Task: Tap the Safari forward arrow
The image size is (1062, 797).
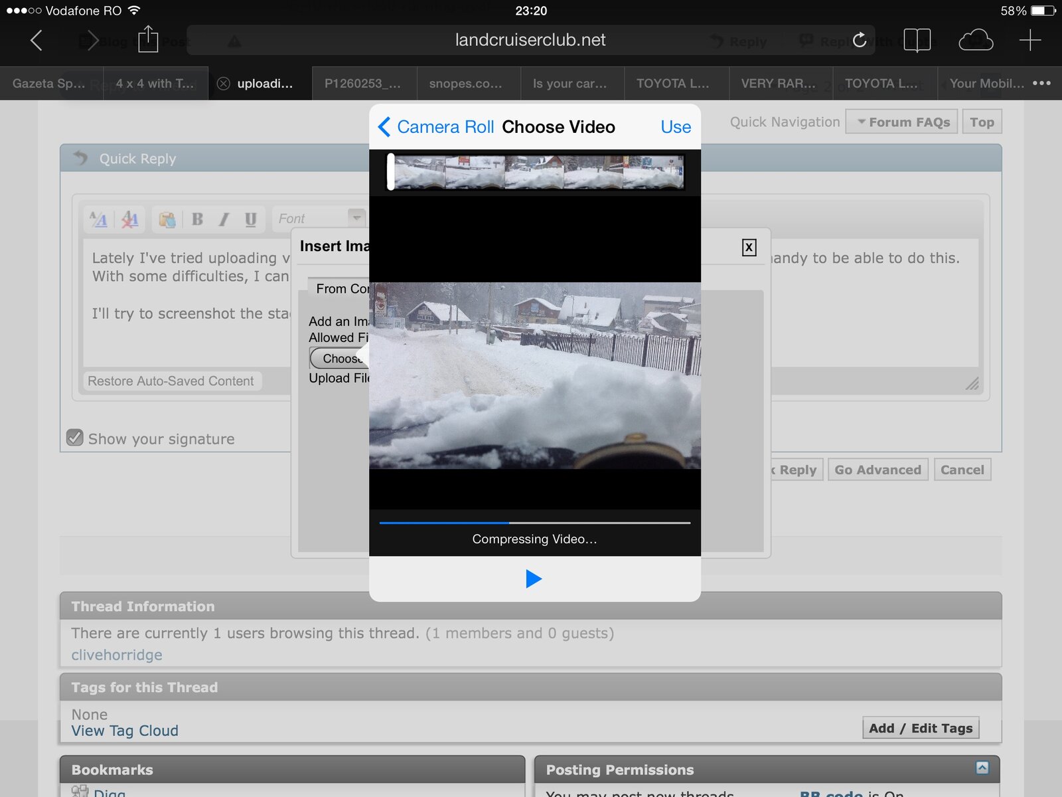Action: click(92, 41)
